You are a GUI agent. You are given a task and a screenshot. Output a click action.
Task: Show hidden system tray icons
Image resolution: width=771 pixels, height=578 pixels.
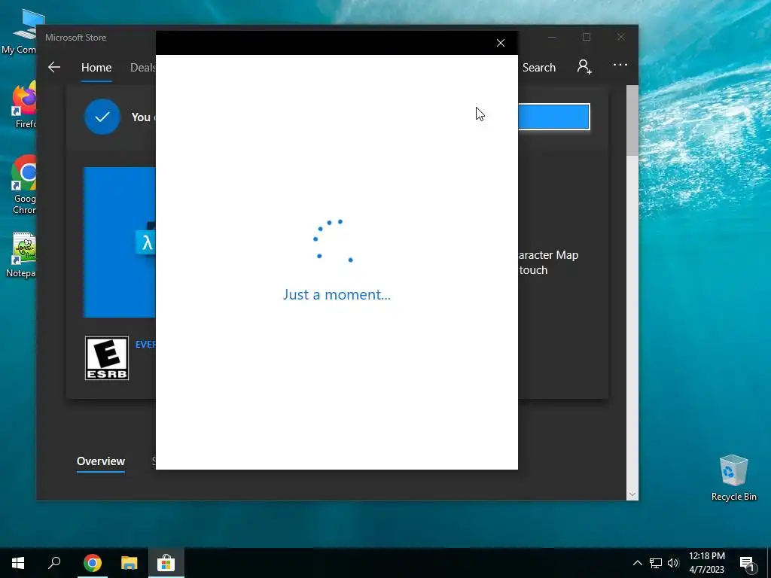tap(637, 563)
